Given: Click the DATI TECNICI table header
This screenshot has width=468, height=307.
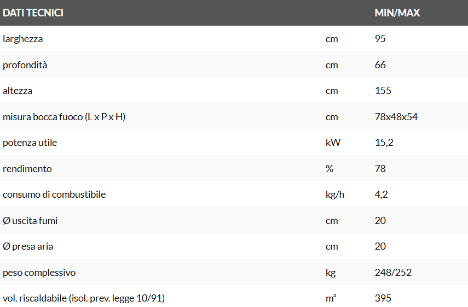Looking at the screenshot, I should tap(33, 13).
